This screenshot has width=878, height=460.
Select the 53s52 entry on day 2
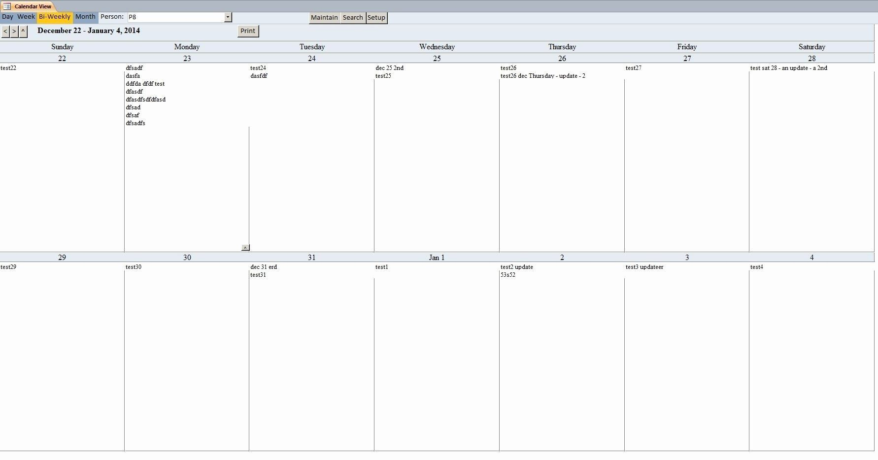(x=508, y=275)
